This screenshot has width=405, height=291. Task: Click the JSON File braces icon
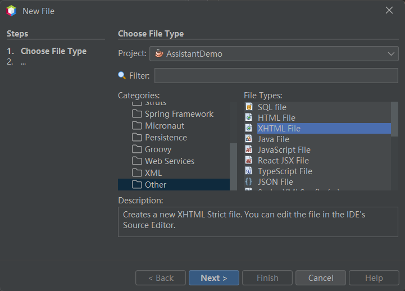click(249, 181)
